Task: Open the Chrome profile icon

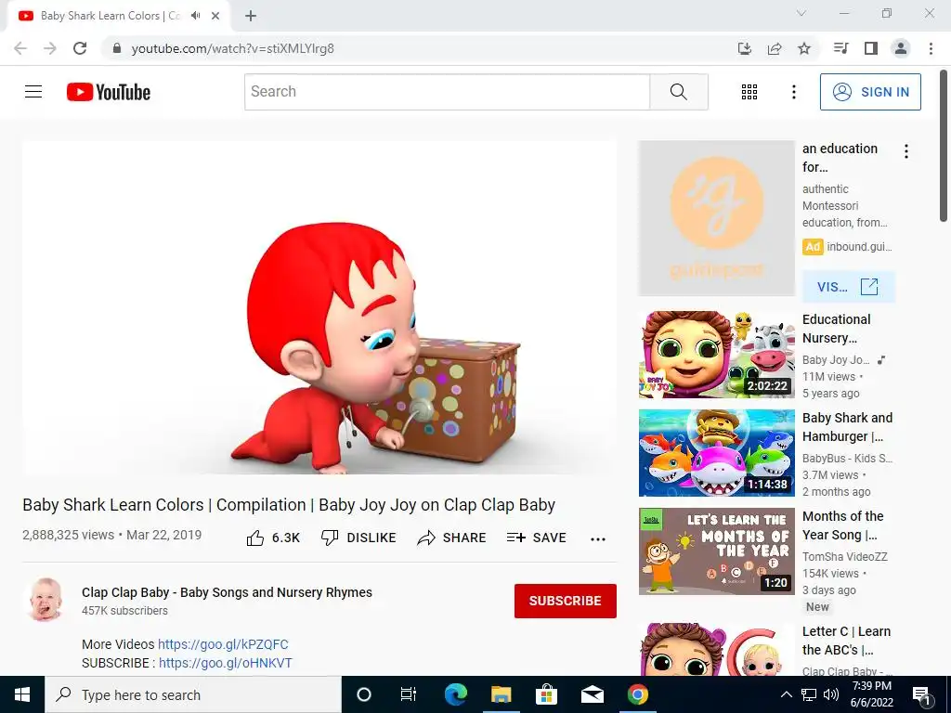Action: (901, 48)
